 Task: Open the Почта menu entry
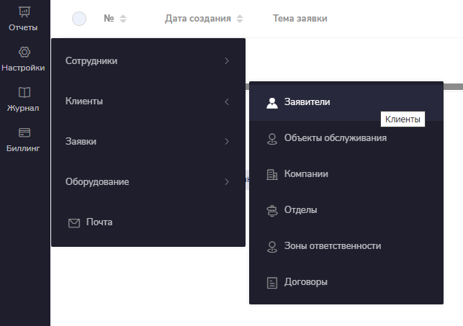[x=99, y=222]
